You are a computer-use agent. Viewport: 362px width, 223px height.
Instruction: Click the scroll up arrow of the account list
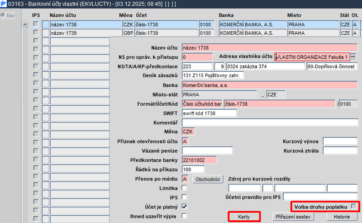pyautogui.click(x=25, y=24)
